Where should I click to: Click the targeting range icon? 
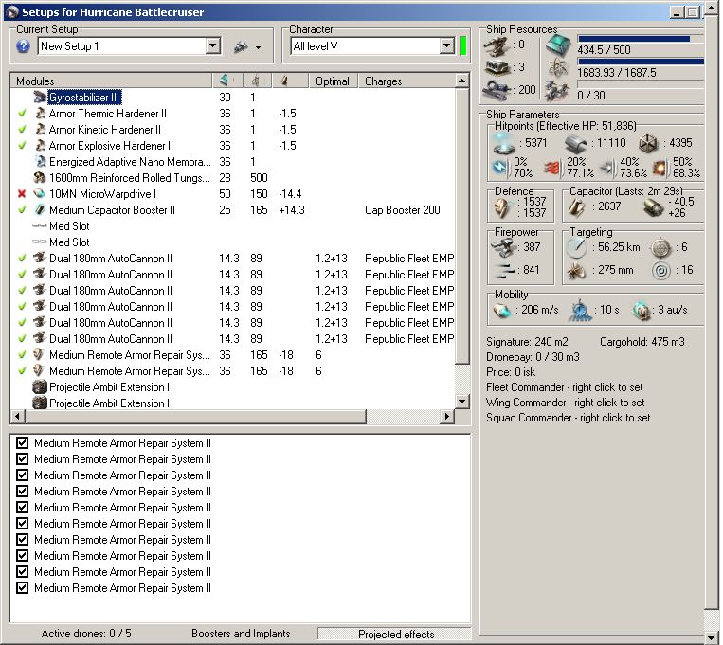pyautogui.click(x=577, y=247)
